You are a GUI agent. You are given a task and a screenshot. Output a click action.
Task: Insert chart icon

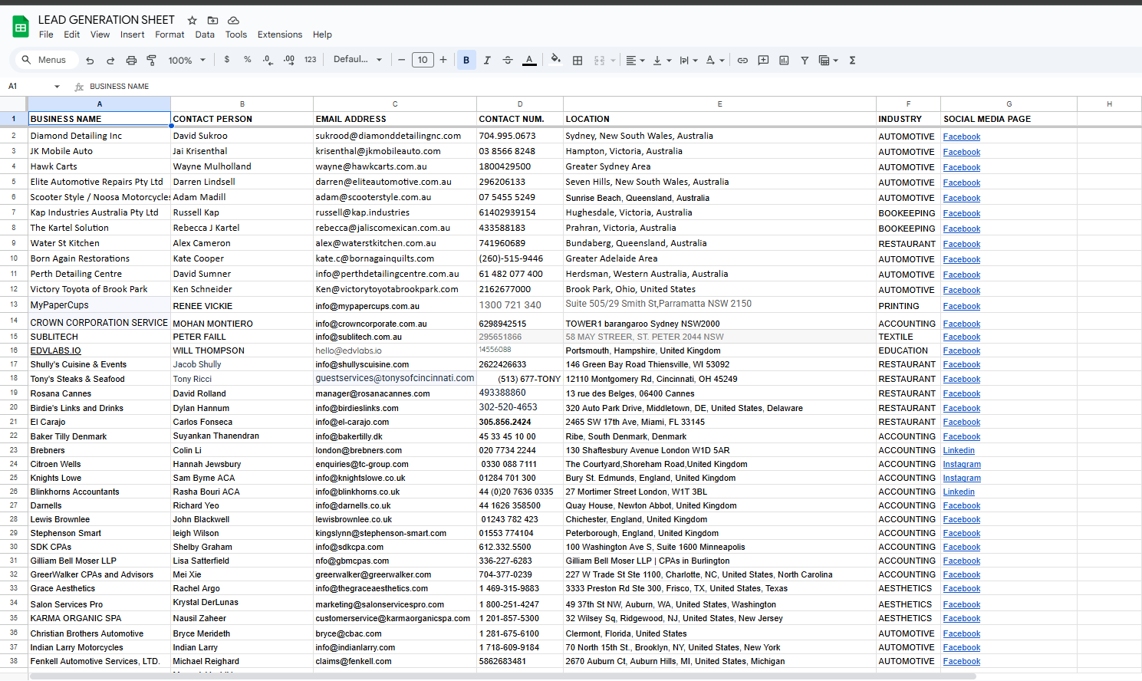784,60
